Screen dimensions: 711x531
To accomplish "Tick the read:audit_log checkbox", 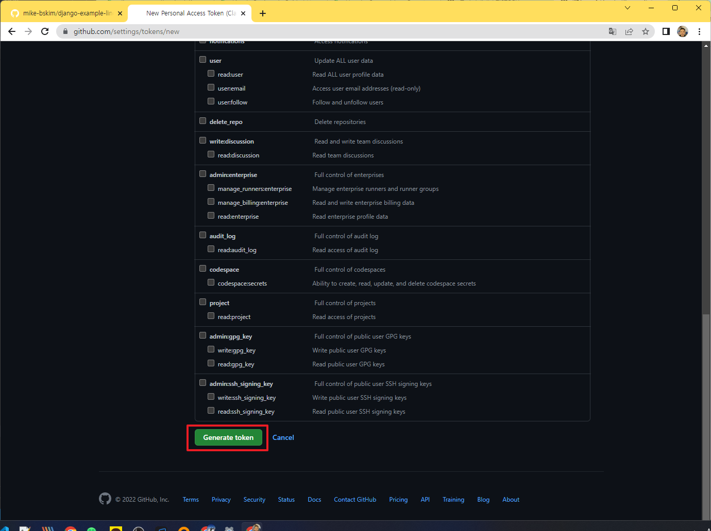I will click(x=211, y=249).
